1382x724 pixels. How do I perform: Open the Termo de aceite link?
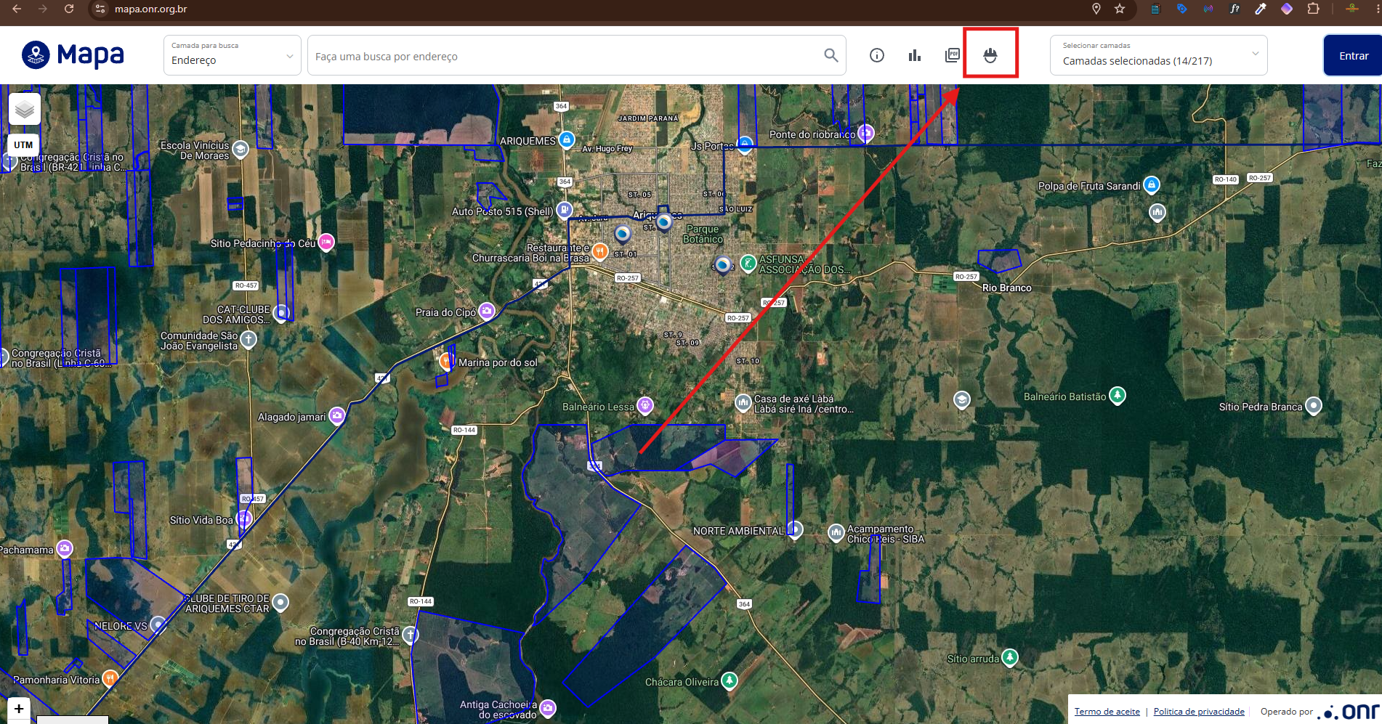1107,712
